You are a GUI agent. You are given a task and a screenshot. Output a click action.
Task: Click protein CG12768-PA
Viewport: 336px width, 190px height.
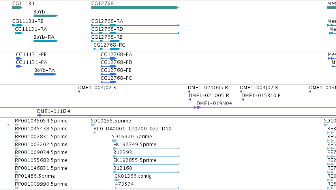[109, 58]
